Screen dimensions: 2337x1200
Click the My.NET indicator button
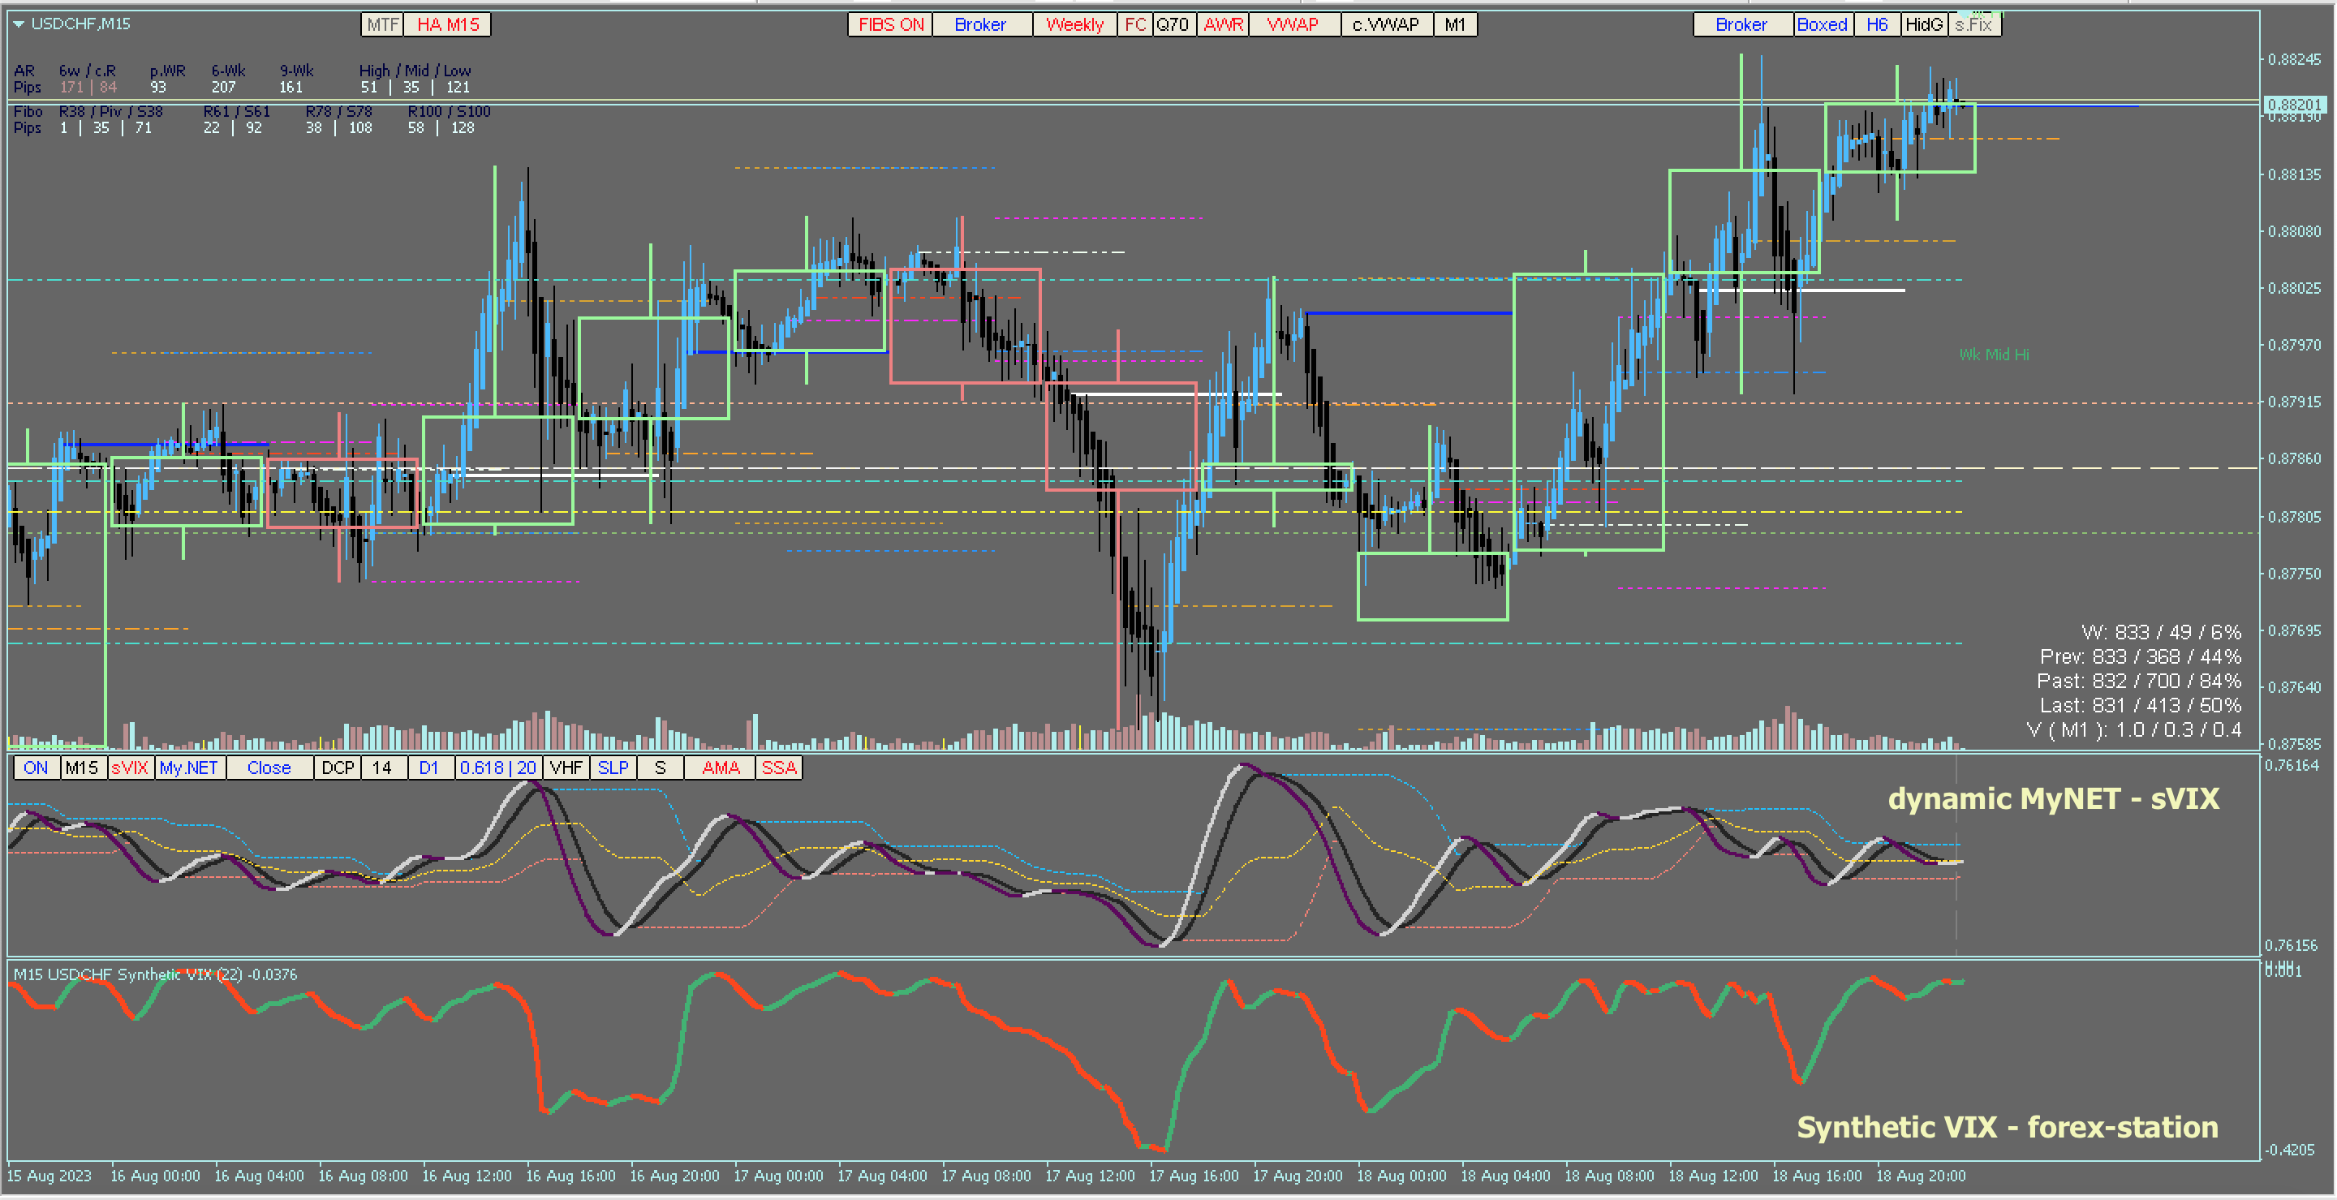click(189, 768)
